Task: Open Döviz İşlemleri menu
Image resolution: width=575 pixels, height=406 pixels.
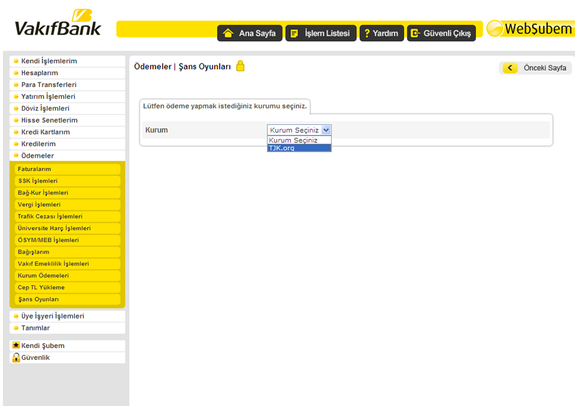Action: coord(67,108)
